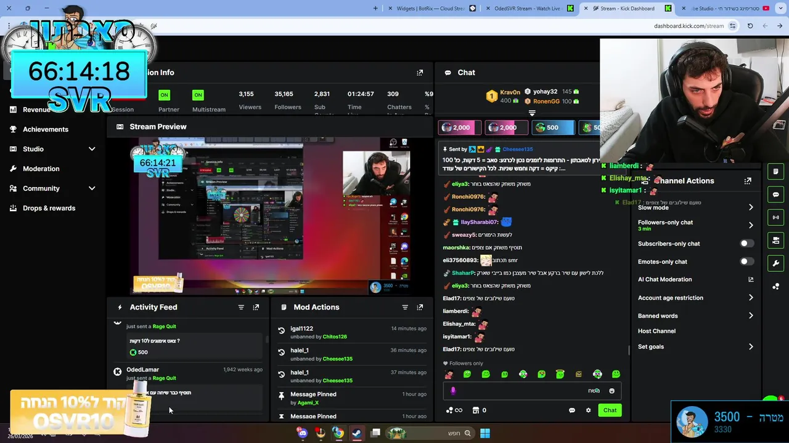Click OdedLamar in the Activity Feed
This screenshot has width=789, height=443.
coord(142,370)
